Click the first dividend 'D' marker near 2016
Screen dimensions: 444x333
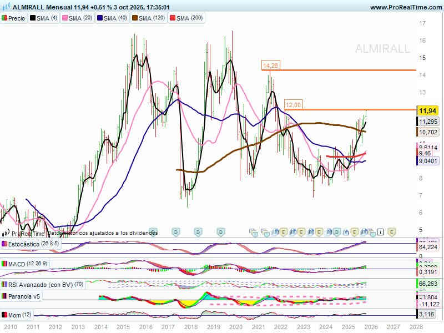(154, 231)
